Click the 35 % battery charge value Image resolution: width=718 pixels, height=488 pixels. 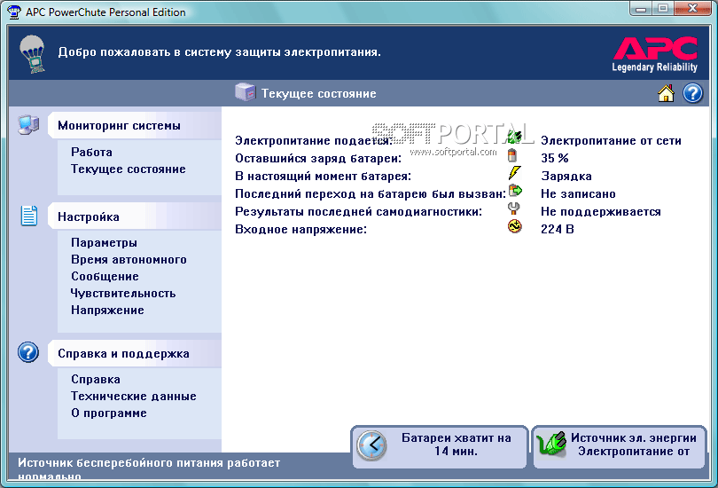[555, 159]
